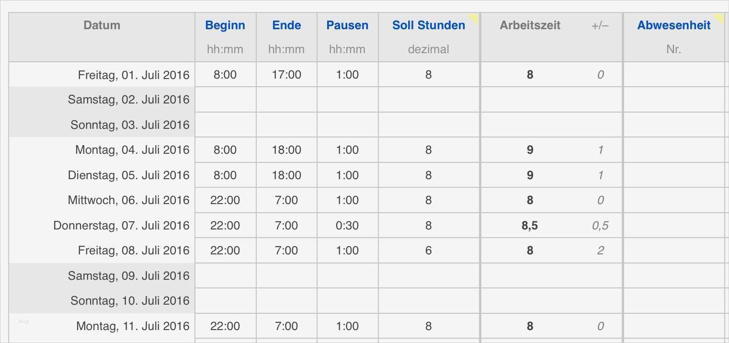Select the Mittwoch, 06. Juli 2016 date cell
Image resolution: width=729 pixels, height=343 pixels.
[128, 200]
